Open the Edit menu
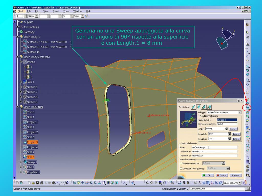 [x=37, y=11]
